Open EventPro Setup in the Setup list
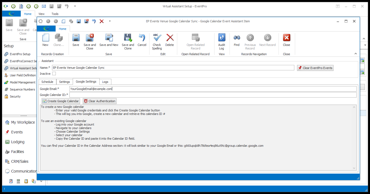370x194 pixels. (20, 54)
